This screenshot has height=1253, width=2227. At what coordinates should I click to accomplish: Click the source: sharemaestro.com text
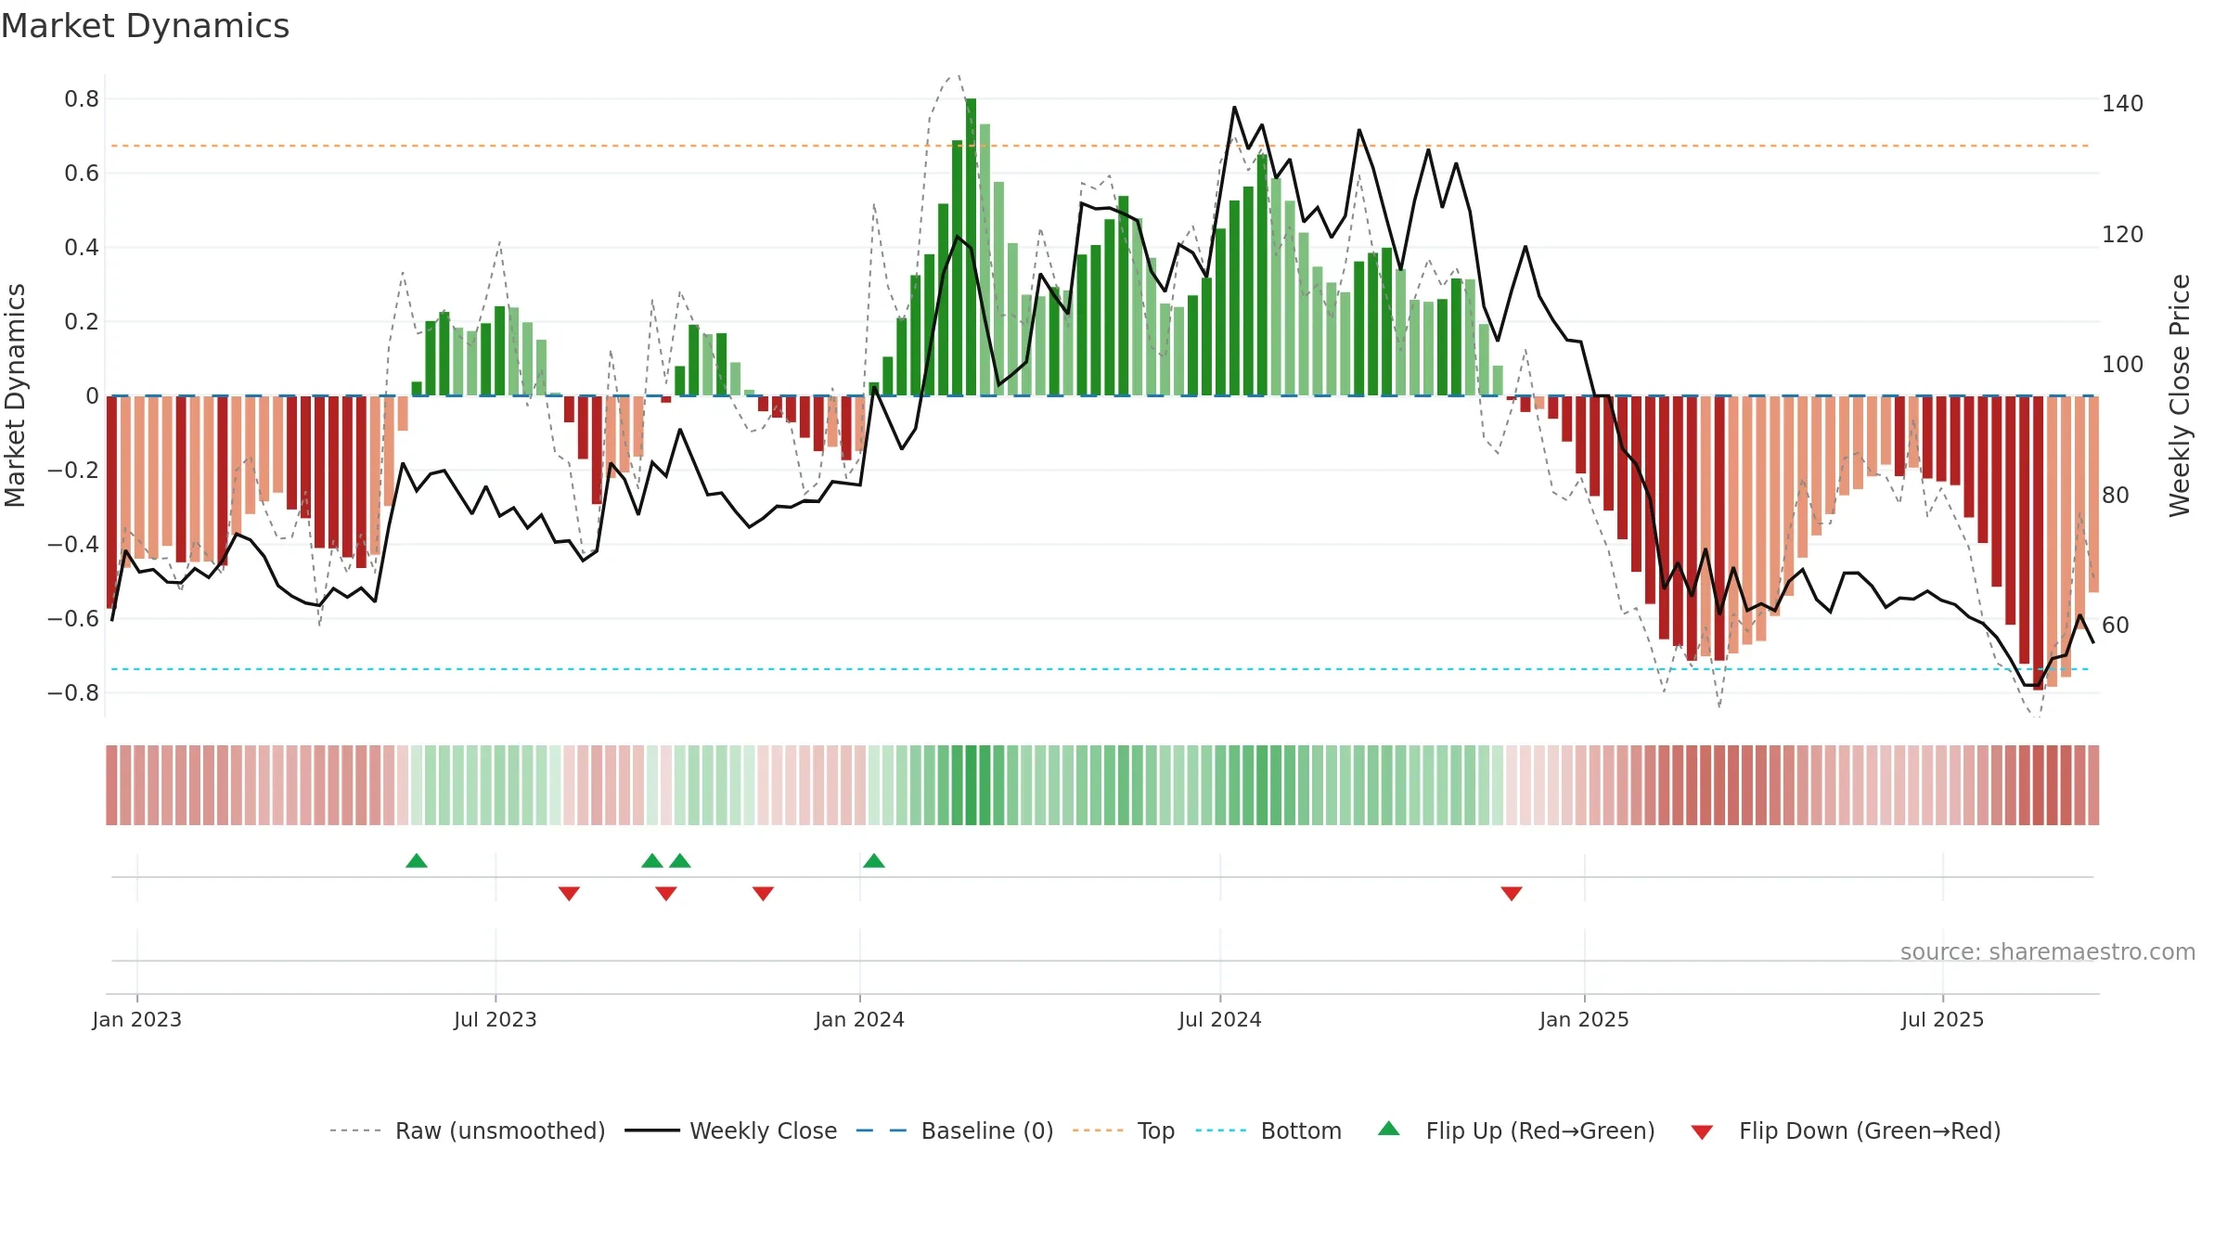coord(2048,951)
